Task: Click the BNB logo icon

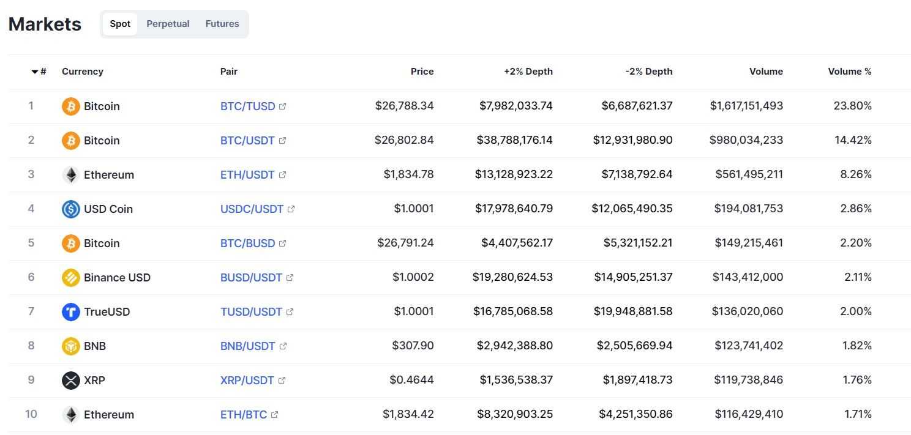Action: pos(71,346)
